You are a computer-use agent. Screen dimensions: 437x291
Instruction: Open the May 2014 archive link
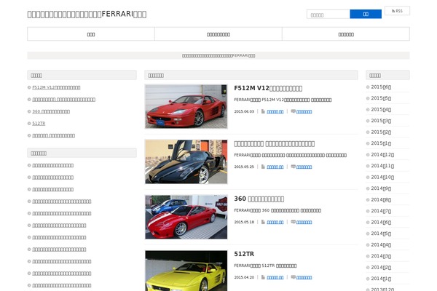381,234
